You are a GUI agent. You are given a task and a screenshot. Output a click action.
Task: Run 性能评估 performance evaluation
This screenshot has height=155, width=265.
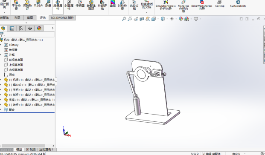click(x=102, y=5)
